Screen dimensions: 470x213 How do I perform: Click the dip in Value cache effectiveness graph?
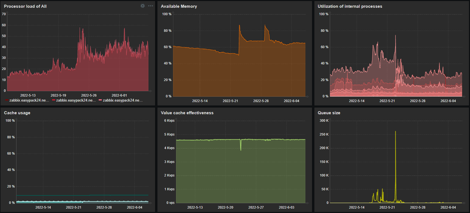tap(241, 149)
